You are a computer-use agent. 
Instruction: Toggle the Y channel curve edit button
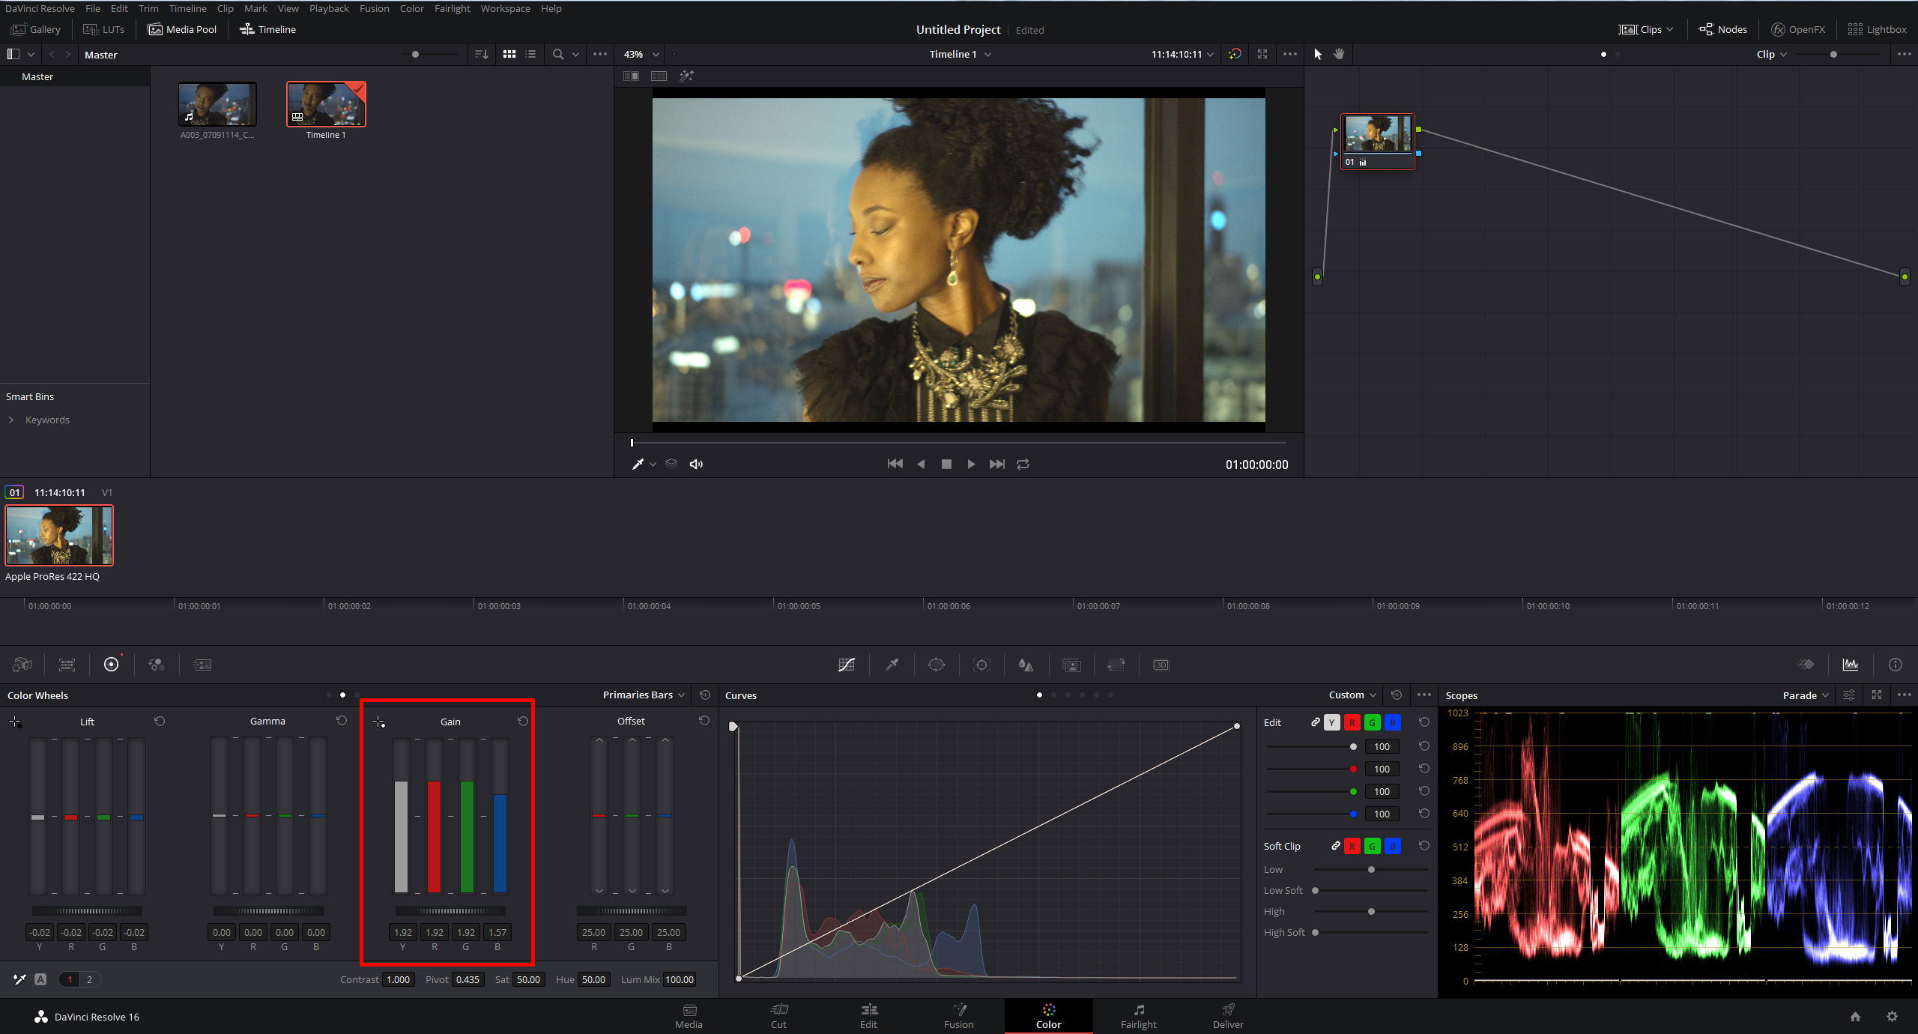pos(1331,722)
